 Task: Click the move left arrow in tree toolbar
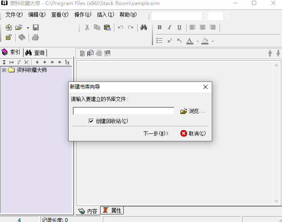52,62
